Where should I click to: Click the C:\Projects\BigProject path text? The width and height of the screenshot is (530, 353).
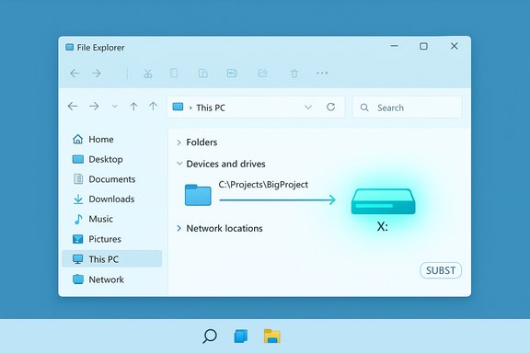263,185
